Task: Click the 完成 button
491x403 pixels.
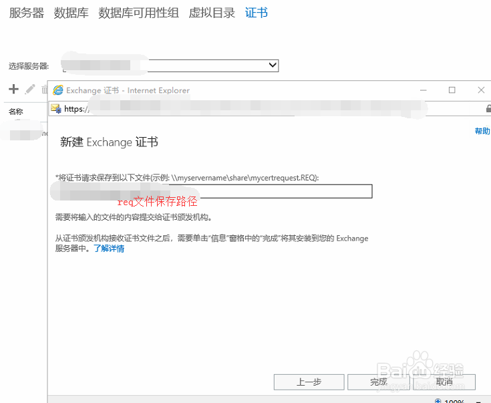Action: 379,382
